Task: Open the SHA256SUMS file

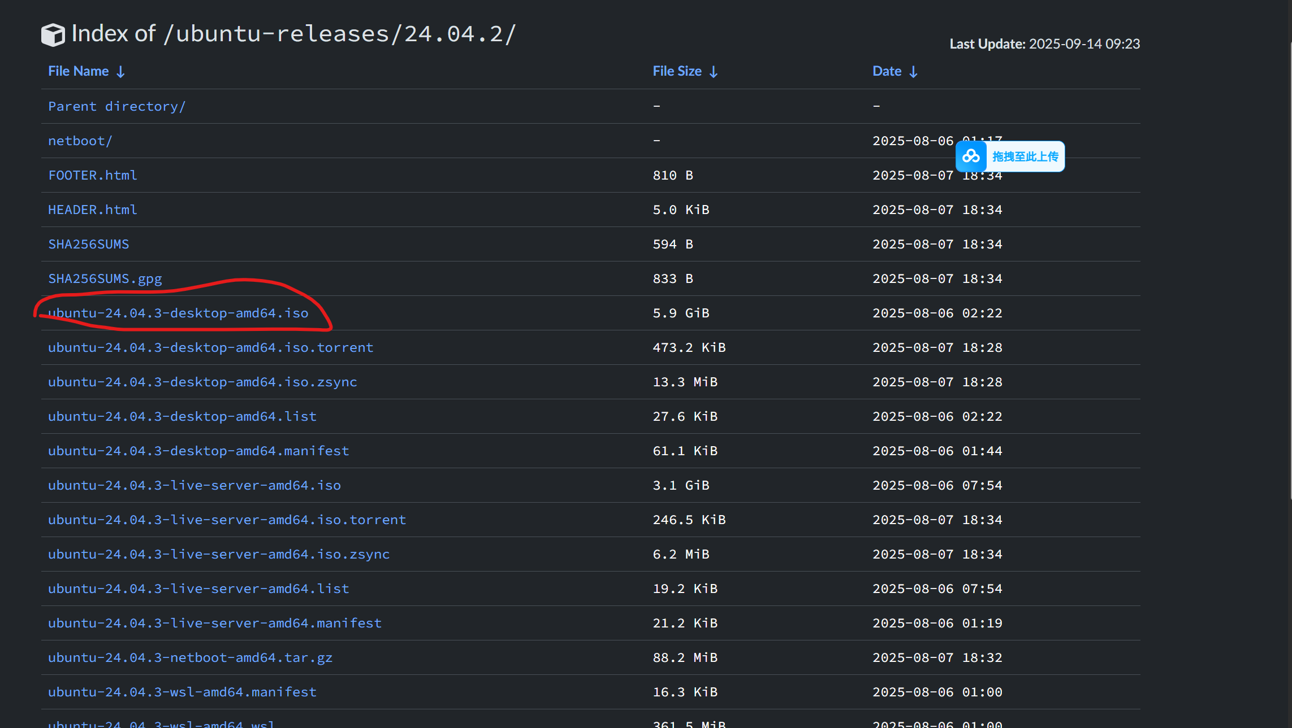Action: click(x=88, y=244)
